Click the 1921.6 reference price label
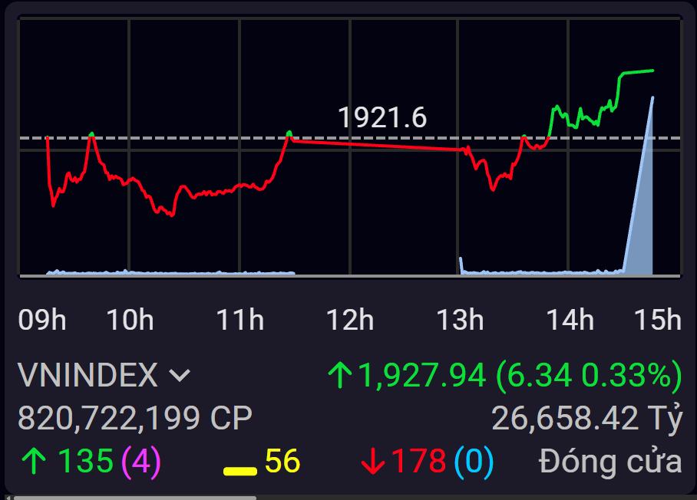 pos(382,117)
